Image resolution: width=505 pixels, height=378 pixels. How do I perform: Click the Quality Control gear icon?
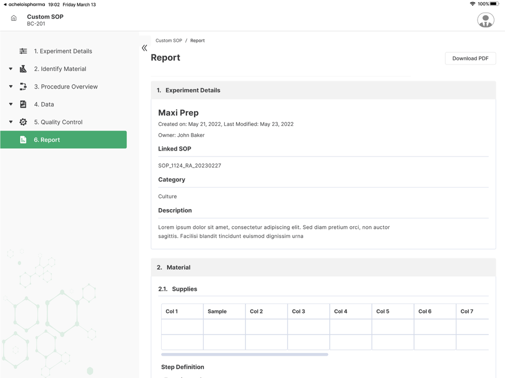click(23, 122)
